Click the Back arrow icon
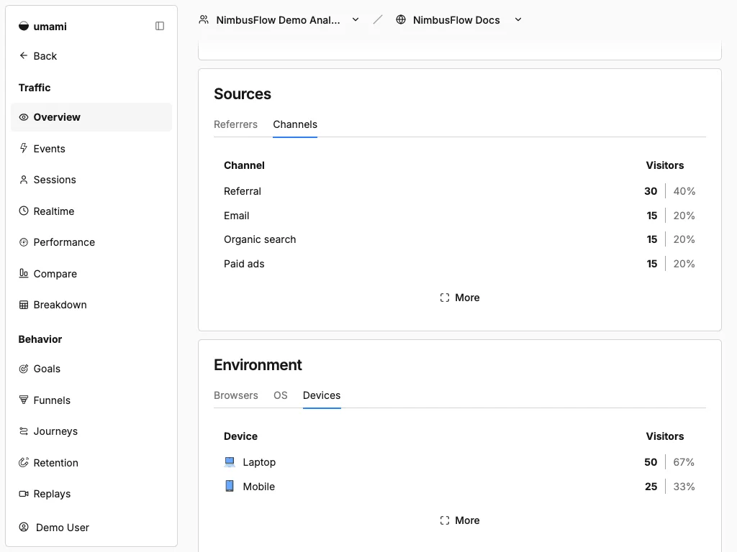 [24, 55]
